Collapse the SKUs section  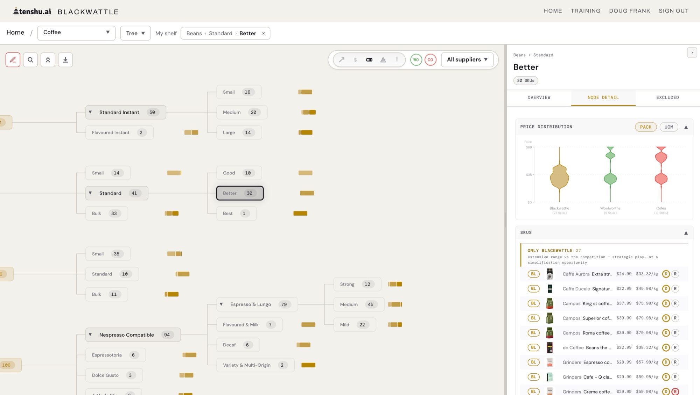tap(686, 233)
